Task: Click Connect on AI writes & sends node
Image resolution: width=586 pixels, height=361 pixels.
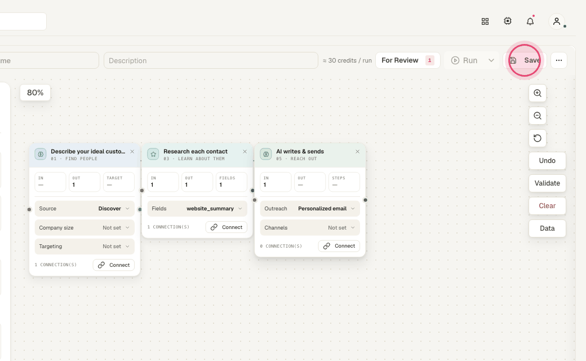Action: 339,246
